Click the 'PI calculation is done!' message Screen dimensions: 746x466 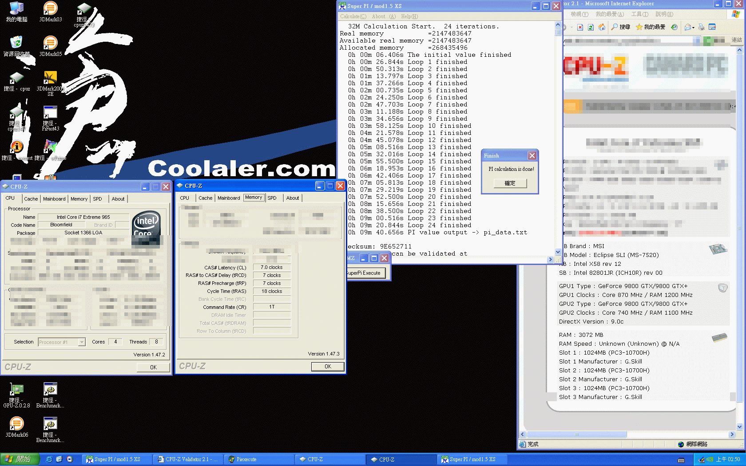pos(511,169)
